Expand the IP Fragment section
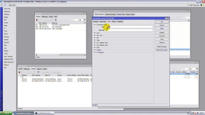Screen dimensions: 205x115 tap(95, 52)
